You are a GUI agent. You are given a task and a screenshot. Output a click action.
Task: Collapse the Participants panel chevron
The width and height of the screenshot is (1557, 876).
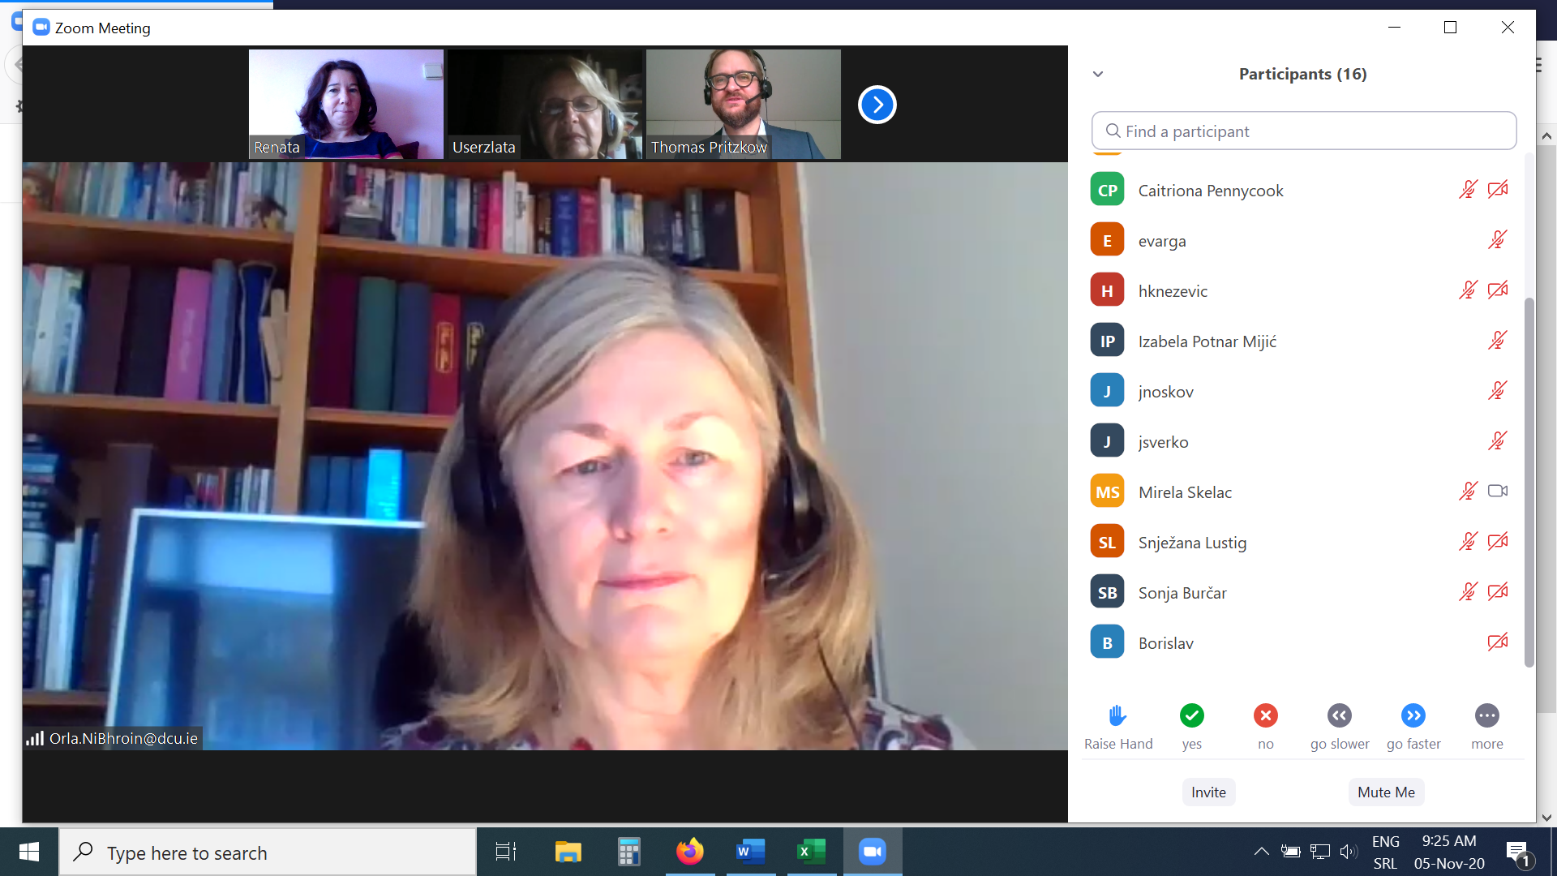click(x=1098, y=74)
